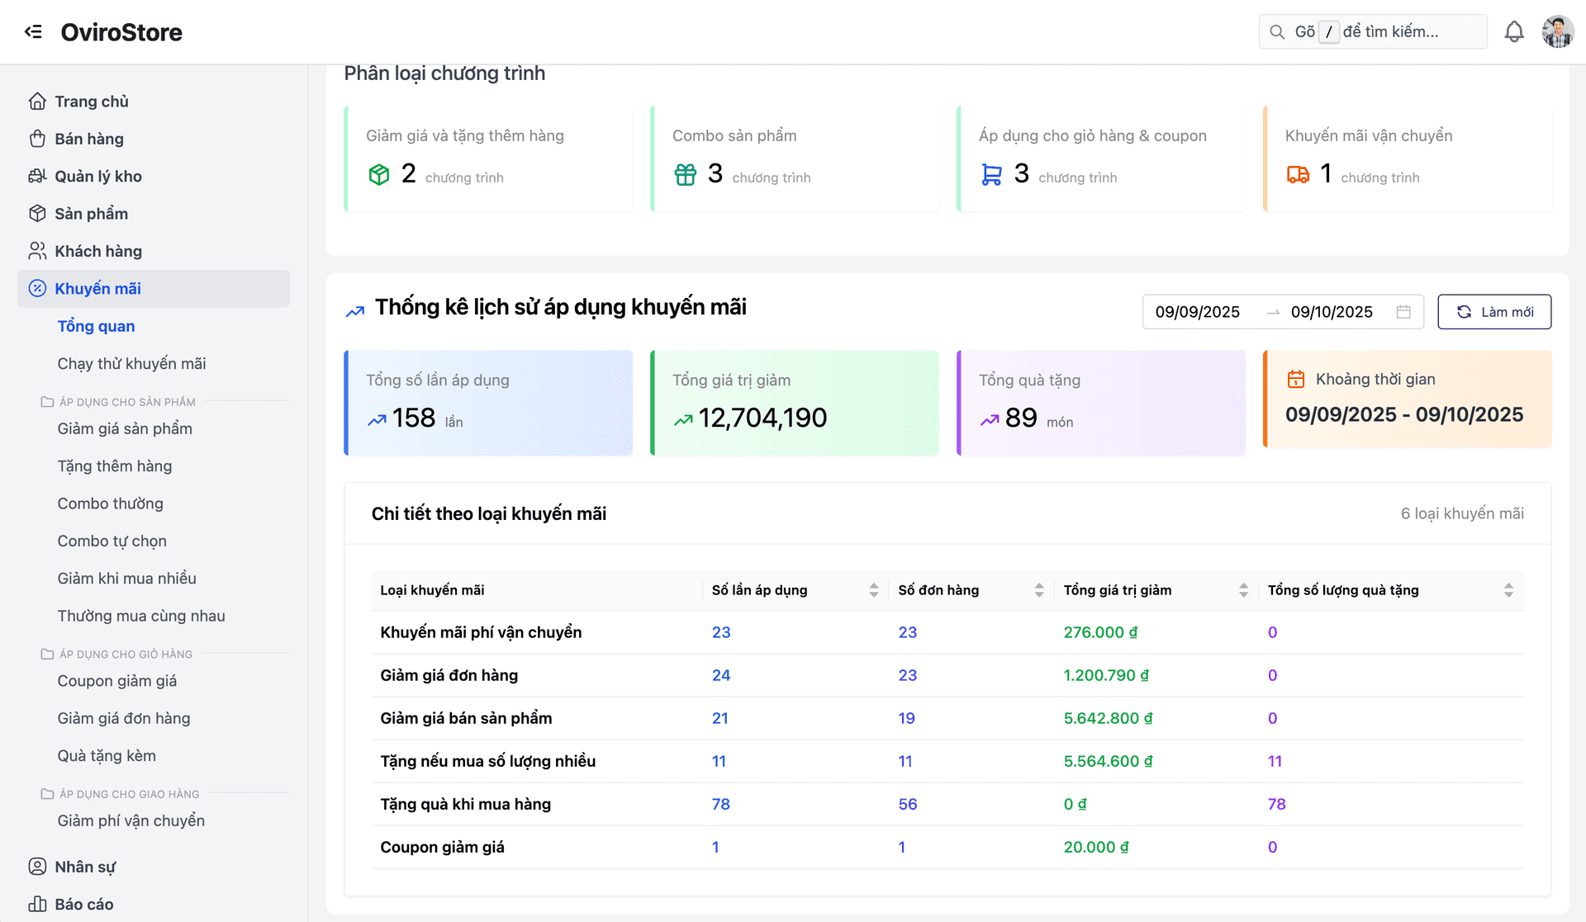Click Làm mới refresh button

click(x=1493, y=311)
